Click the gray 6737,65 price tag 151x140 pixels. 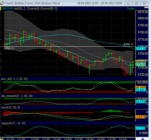(141, 62)
